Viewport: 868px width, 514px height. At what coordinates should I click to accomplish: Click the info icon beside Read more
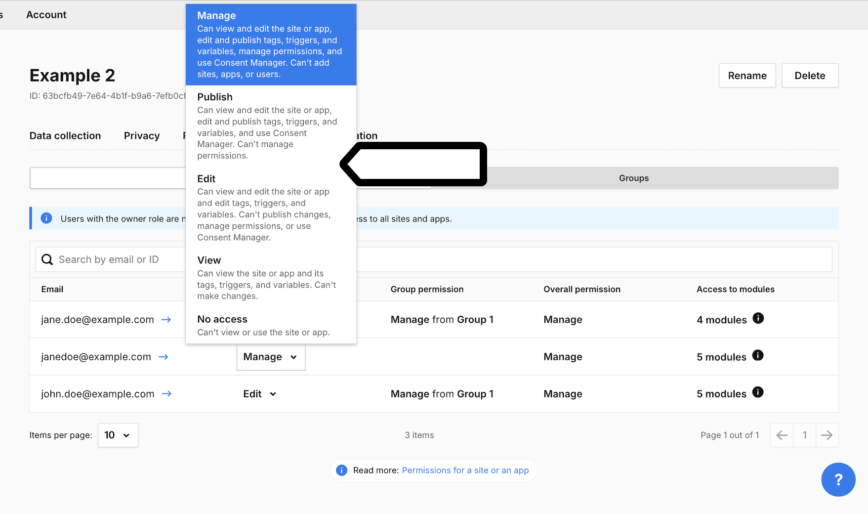tap(341, 471)
